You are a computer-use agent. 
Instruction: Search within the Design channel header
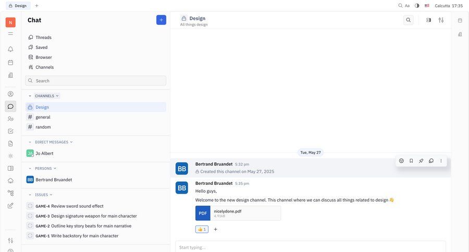pos(408,20)
